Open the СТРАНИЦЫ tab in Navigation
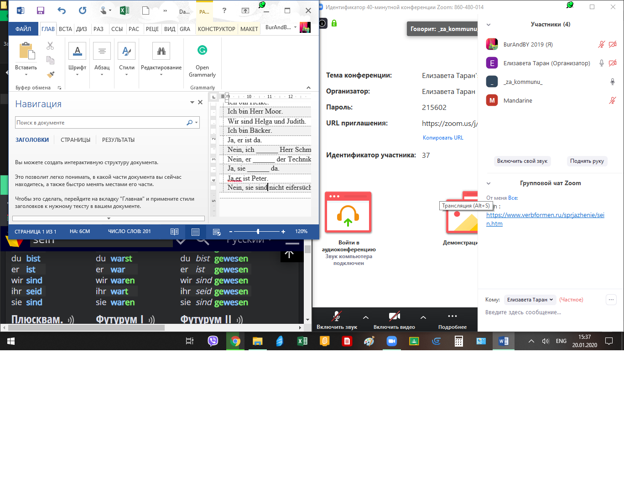624x488 pixels. click(x=75, y=140)
